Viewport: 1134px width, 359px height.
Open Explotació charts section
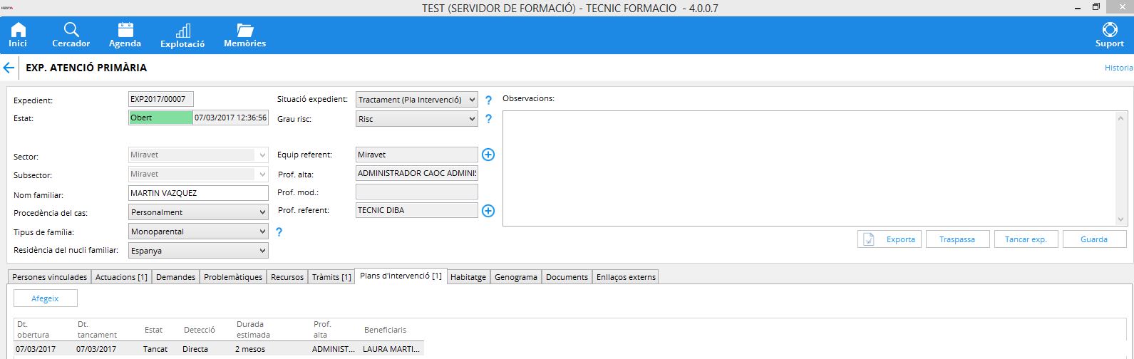coord(182,36)
